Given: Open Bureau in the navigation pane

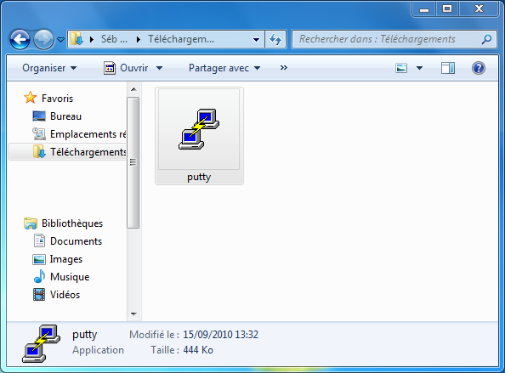Looking at the screenshot, I should 65,116.
